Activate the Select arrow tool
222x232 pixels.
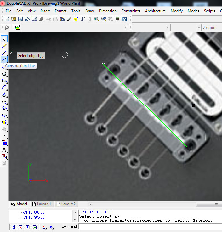click(x=4, y=39)
